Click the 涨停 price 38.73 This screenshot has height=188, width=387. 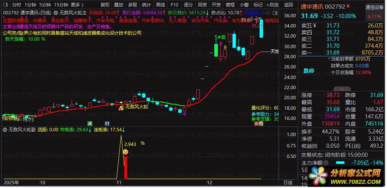click(333, 95)
